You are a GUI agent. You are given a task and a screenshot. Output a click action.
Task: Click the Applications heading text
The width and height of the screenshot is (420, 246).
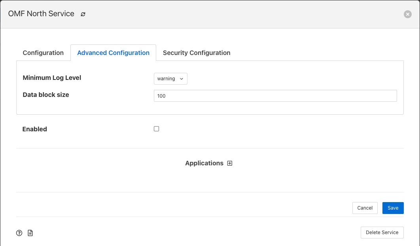(x=204, y=163)
